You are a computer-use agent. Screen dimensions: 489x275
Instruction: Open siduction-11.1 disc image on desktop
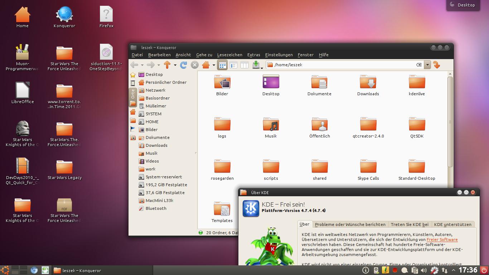click(x=106, y=57)
